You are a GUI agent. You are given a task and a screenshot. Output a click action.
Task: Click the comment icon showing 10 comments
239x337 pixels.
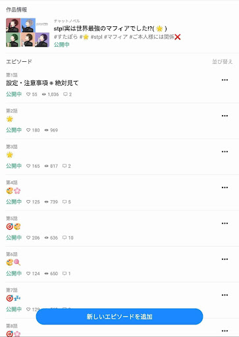(x=65, y=238)
